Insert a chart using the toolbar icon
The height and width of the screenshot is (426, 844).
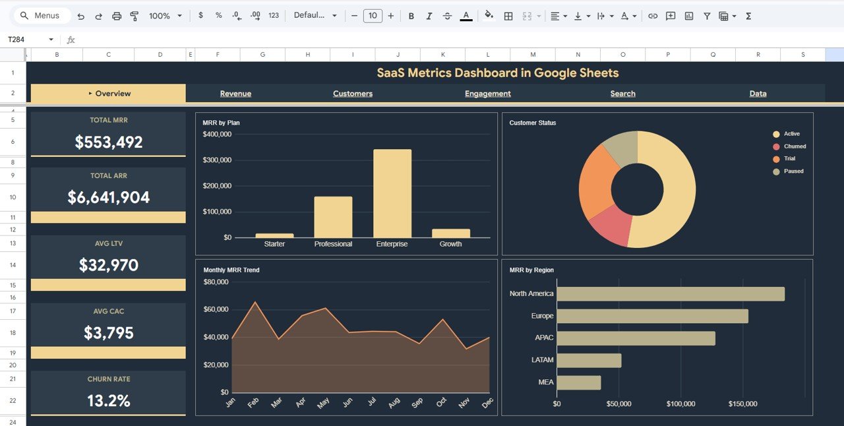tap(688, 15)
